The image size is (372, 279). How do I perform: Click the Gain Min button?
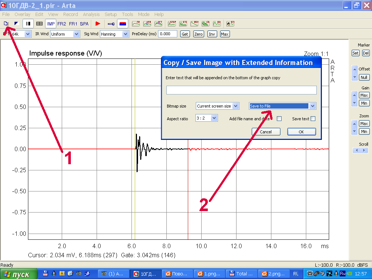pos(364,103)
